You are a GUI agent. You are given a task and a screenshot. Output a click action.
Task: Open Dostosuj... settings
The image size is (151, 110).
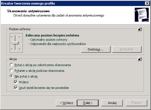tap(96, 49)
